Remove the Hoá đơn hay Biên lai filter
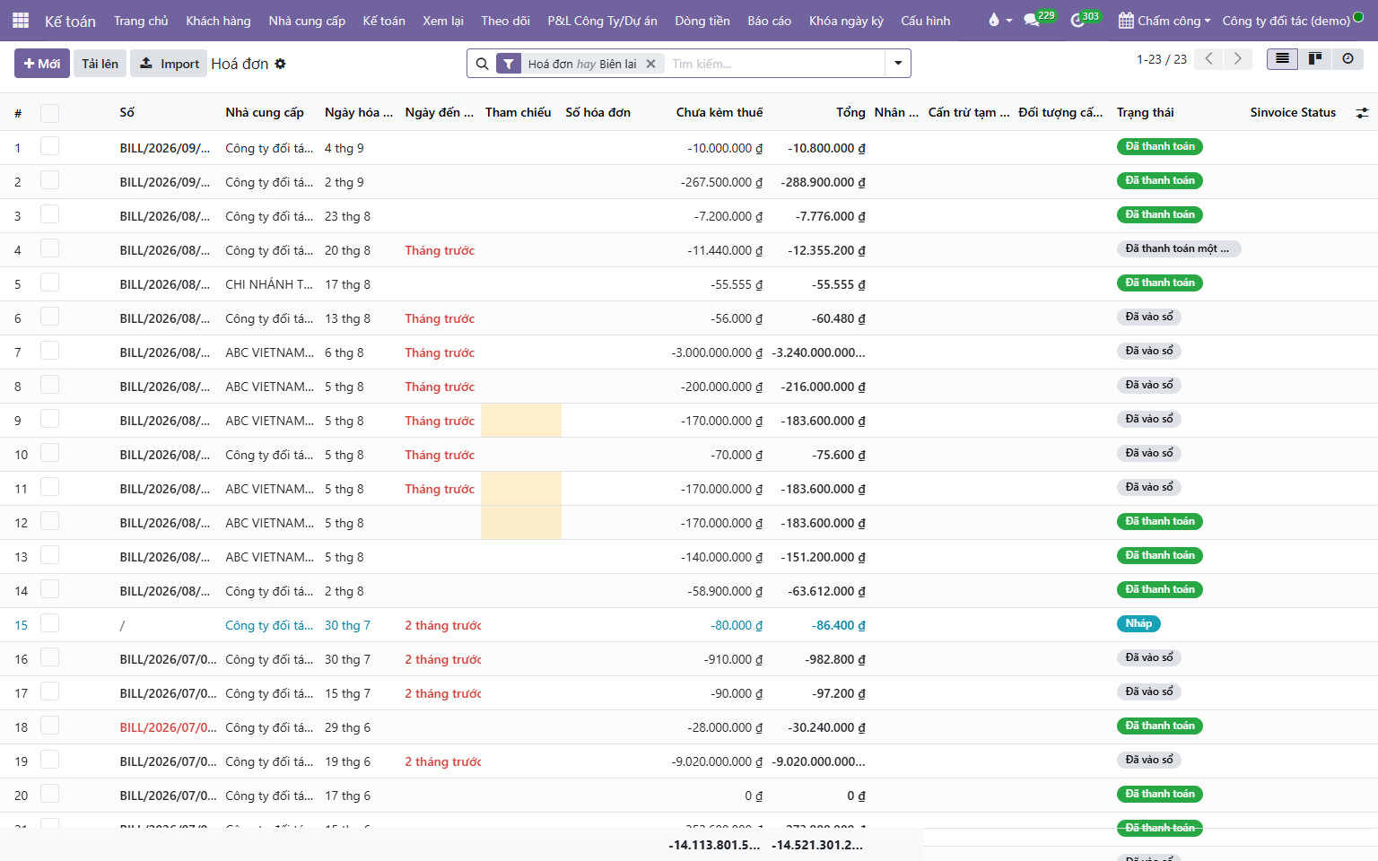1378x861 pixels. tap(651, 64)
